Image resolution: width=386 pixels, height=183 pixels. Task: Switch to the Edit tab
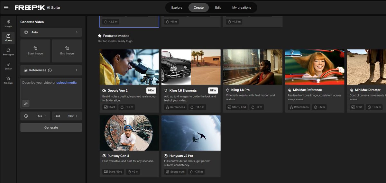click(x=218, y=7)
